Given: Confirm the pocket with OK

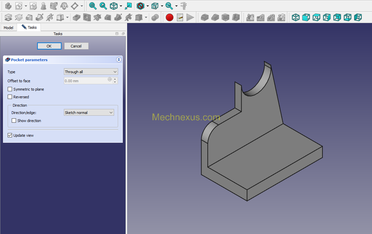Looking at the screenshot, I should coord(49,46).
